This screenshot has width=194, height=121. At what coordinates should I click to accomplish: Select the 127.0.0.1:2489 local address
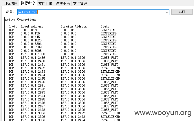click(33, 58)
